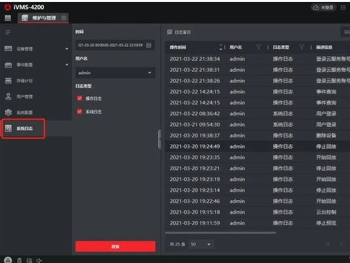The width and height of the screenshot is (350, 263).
Task: Open the 设备管理 sidebar icon
Action: (9, 48)
